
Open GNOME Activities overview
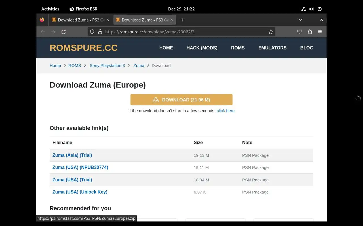[50, 9]
